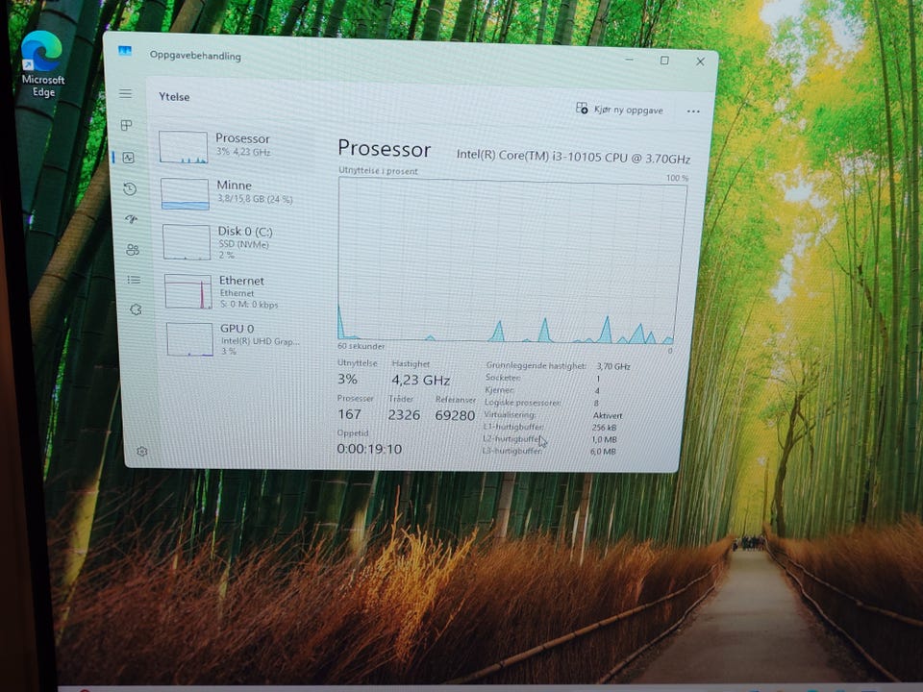
Task: Click the Prosessor mini graph thumbnail
Action: 183,146
